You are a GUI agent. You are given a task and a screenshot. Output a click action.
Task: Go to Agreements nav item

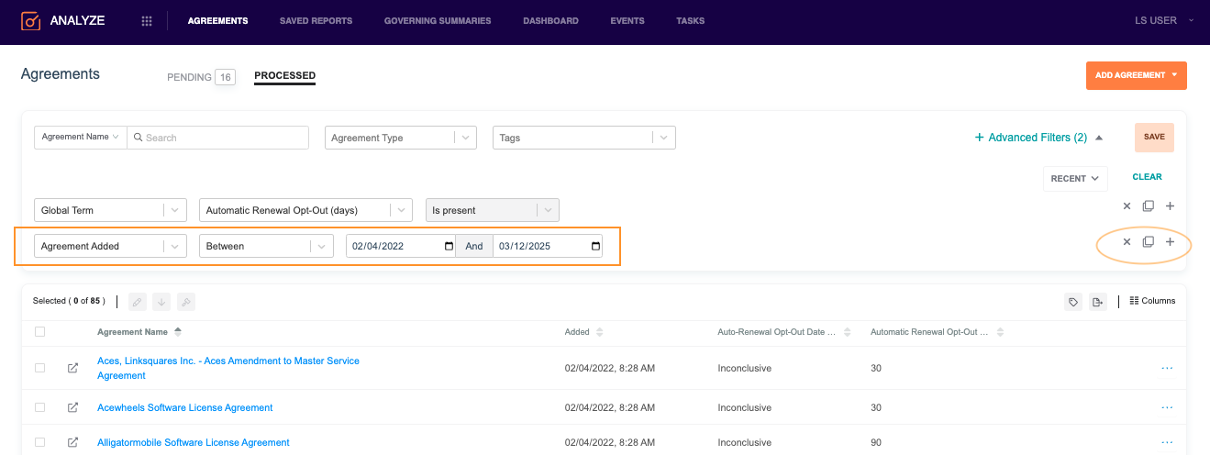coord(217,21)
